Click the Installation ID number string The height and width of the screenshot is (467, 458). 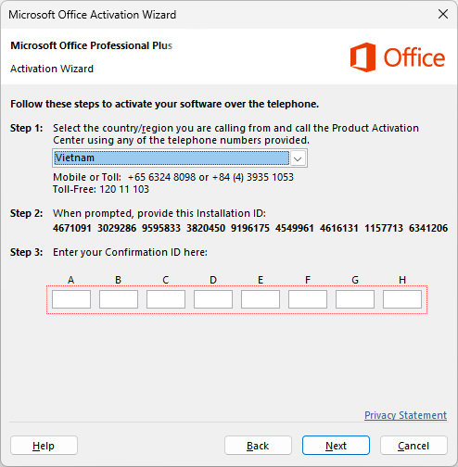(x=250, y=228)
